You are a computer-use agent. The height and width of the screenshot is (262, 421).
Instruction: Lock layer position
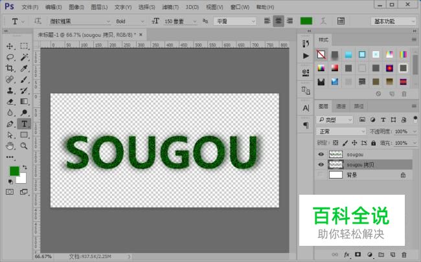coord(354,143)
